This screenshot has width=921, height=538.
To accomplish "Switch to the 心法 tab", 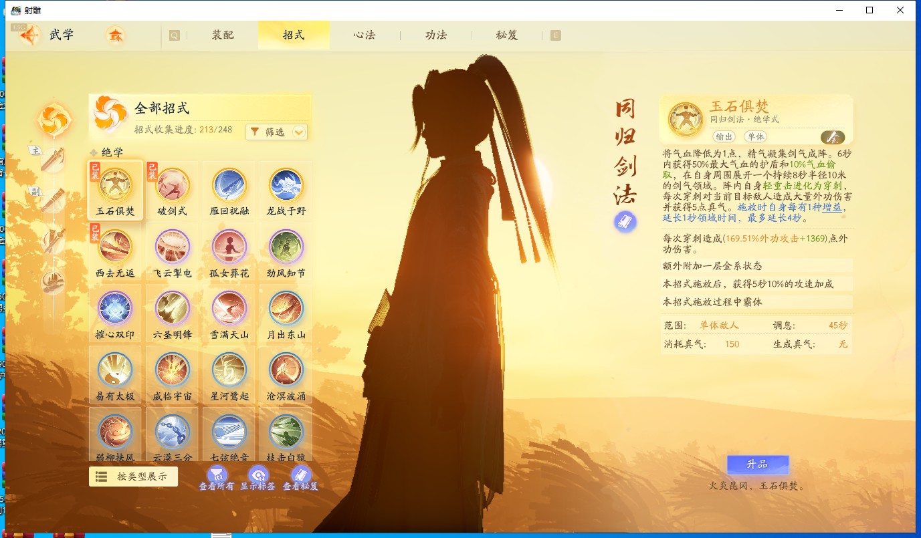I will (365, 35).
